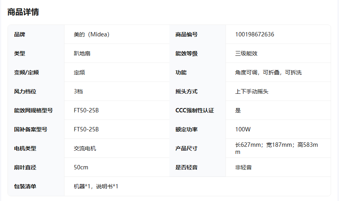Select the CCC强制性认证 label
Image resolution: width=339 pixels, height=201 pixels.
pyautogui.click(x=195, y=110)
